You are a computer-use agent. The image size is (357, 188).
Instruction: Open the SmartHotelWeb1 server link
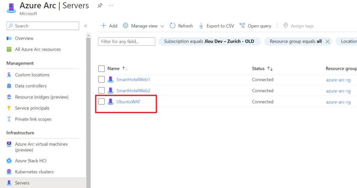tap(133, 80)
